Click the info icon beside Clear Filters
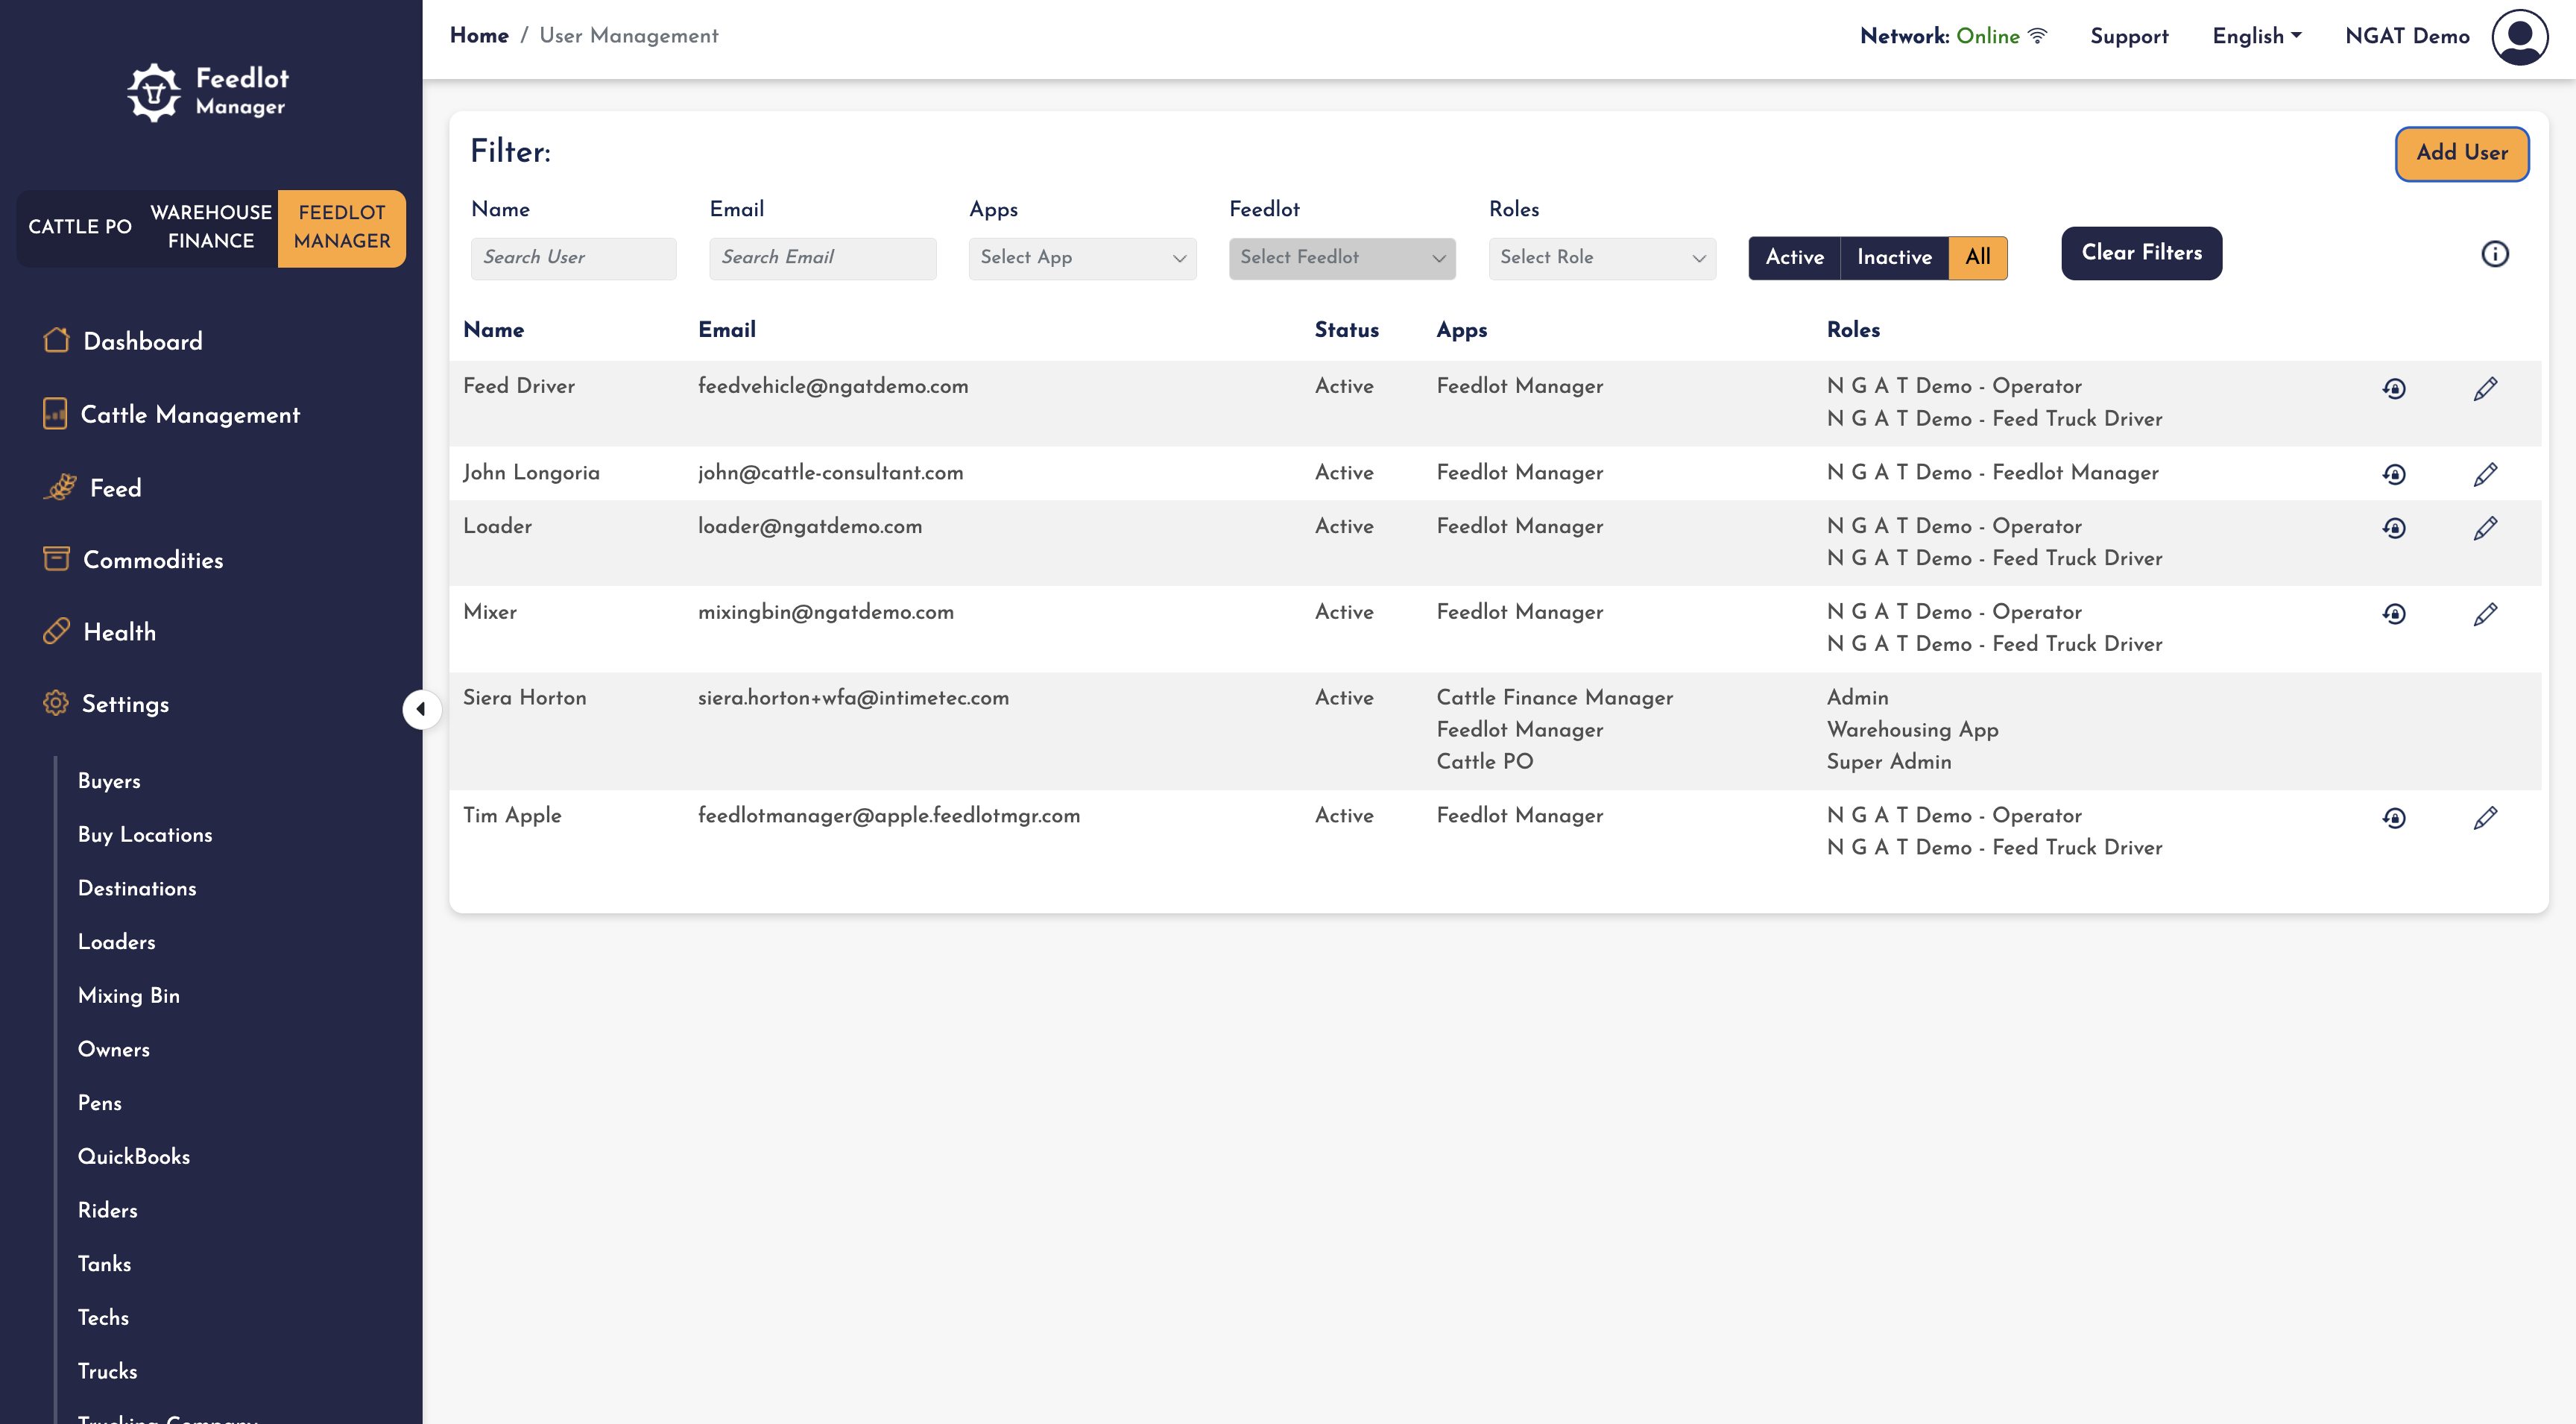 [x=2494, y=254]
